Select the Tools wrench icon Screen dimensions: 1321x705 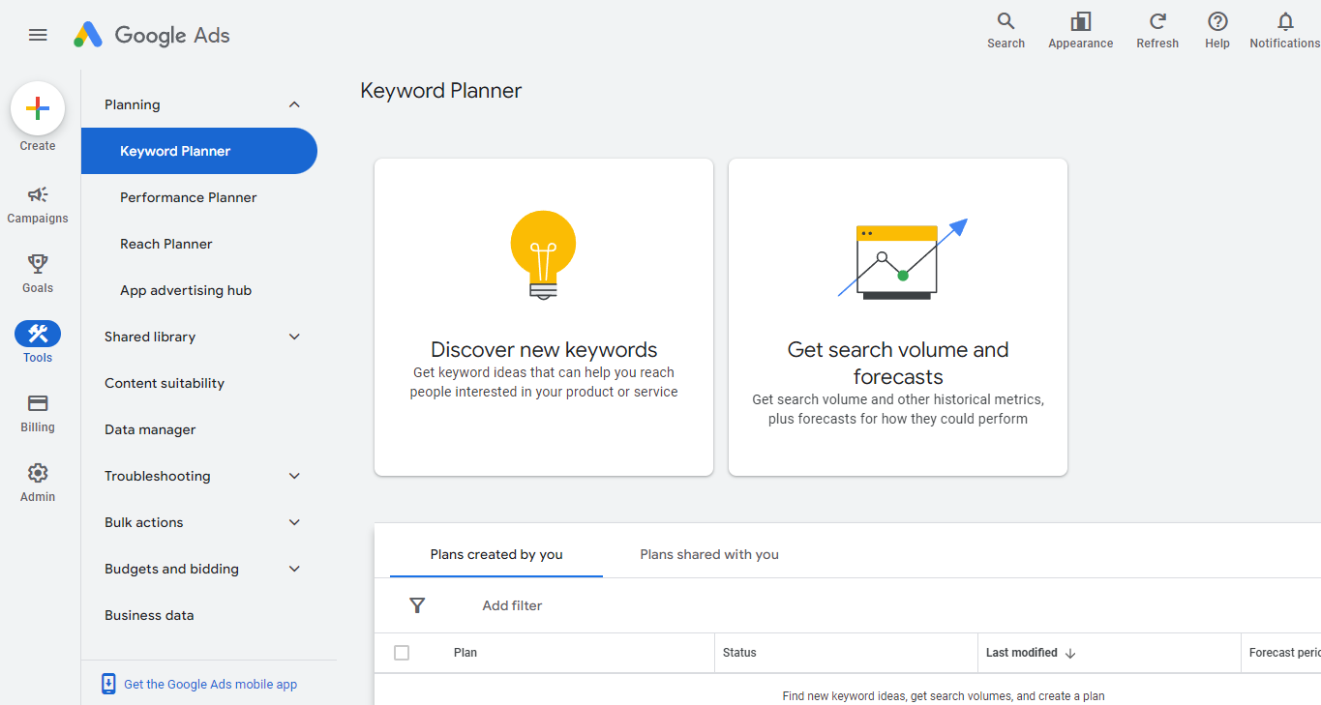pyautogui.click(x=38, y=334)
